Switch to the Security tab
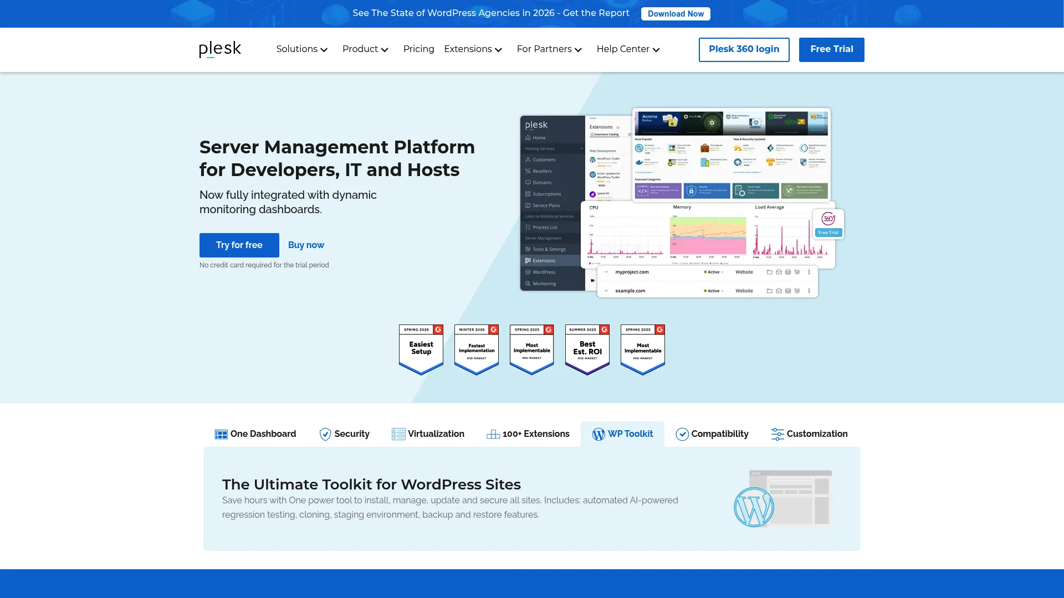1064x598 pixels. click(344, 434)
